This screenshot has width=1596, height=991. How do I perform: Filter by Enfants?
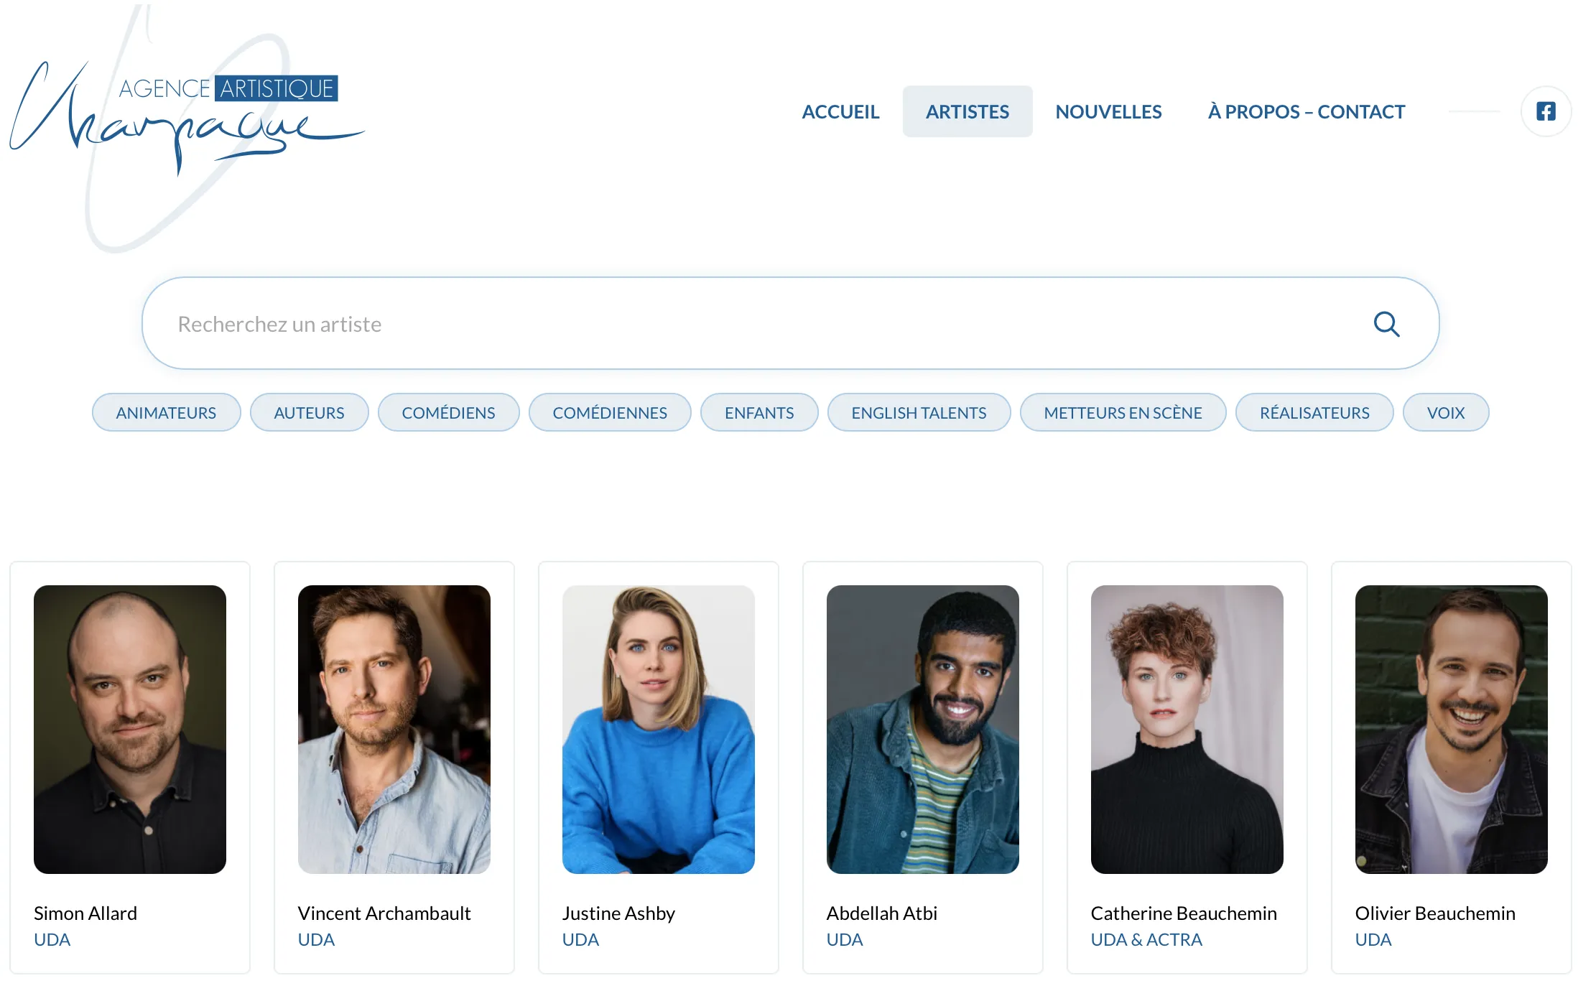759,412
